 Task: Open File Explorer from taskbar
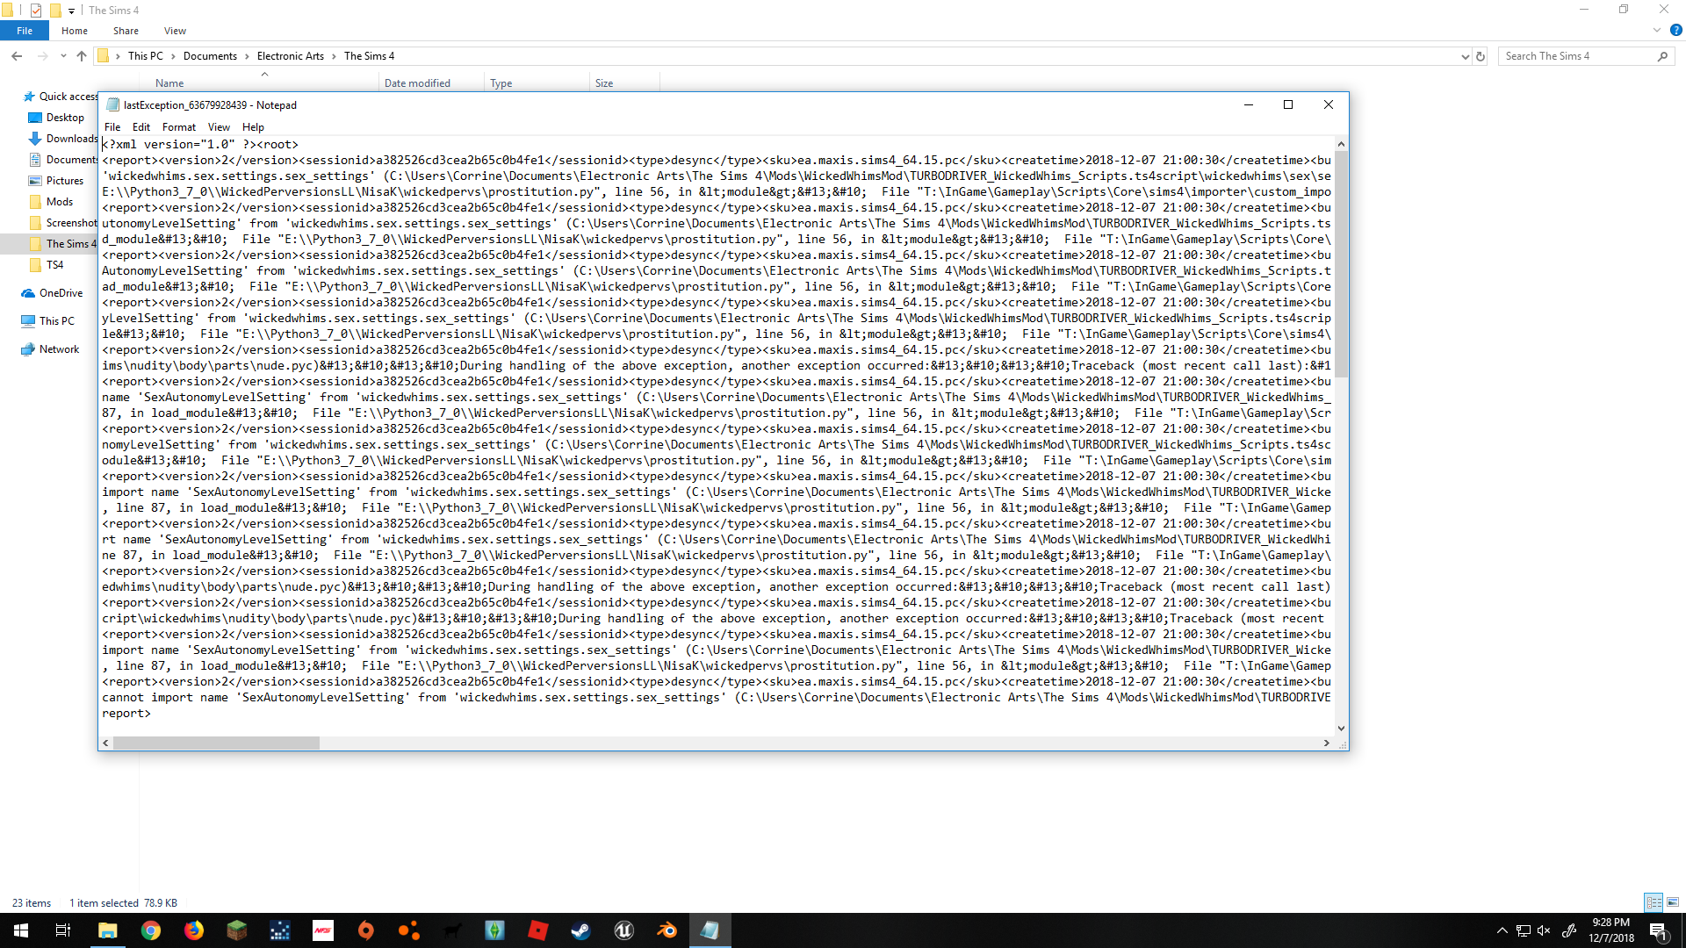click(x=108, y=930)
